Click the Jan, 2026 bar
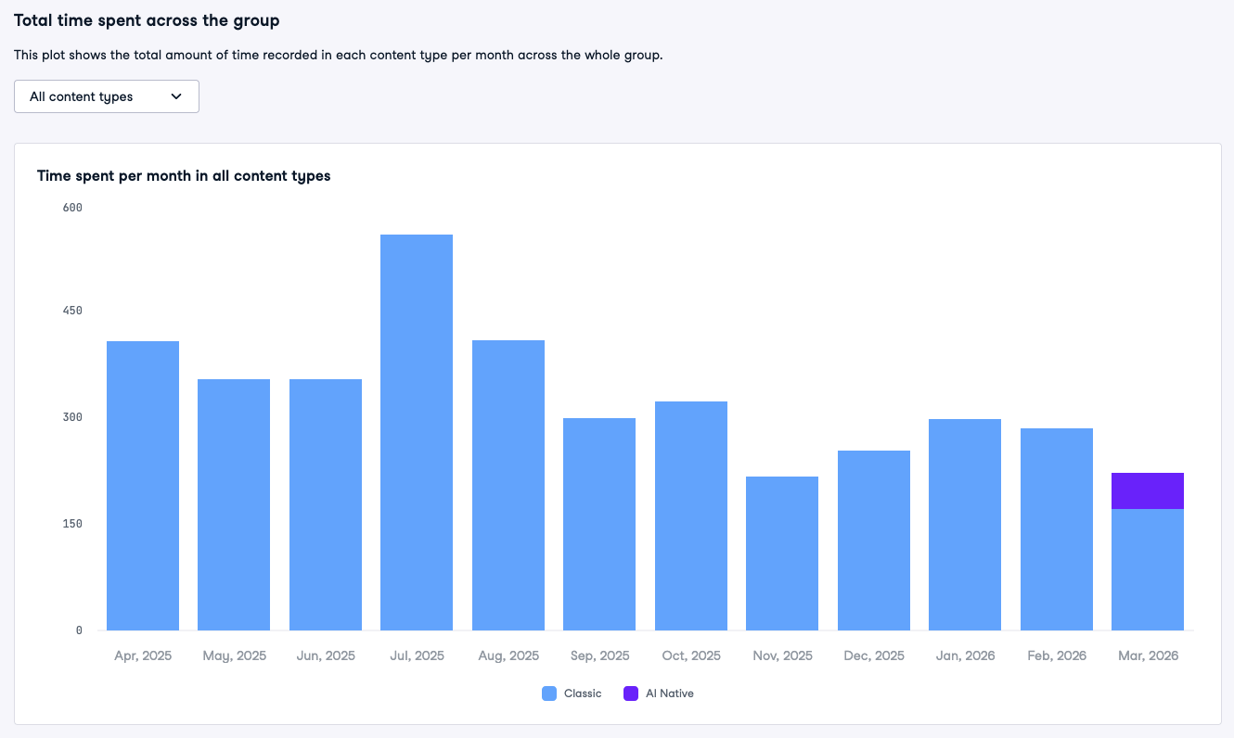Viewport: 1234px width, 738px height. tap(965, 525)
